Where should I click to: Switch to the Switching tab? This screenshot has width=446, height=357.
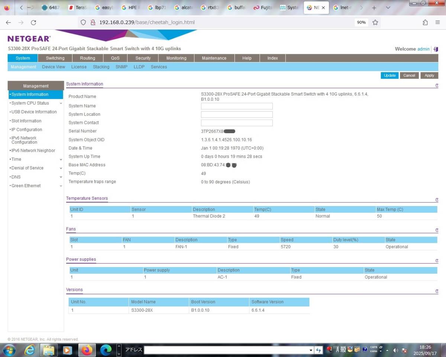[55, 58]
